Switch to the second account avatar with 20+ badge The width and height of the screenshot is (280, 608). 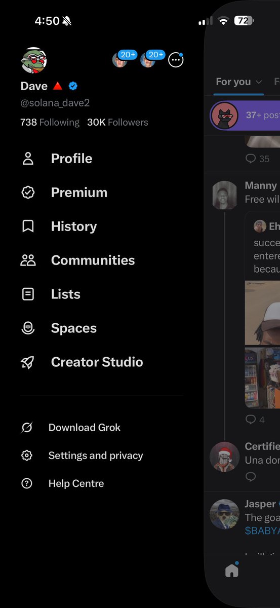[147, 60]
